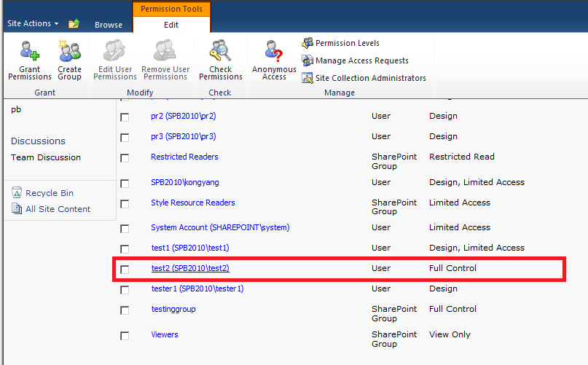The width and height of the screenshot is (588, 365).
Task: Click the Create Group icon
Action: (70, 51)
